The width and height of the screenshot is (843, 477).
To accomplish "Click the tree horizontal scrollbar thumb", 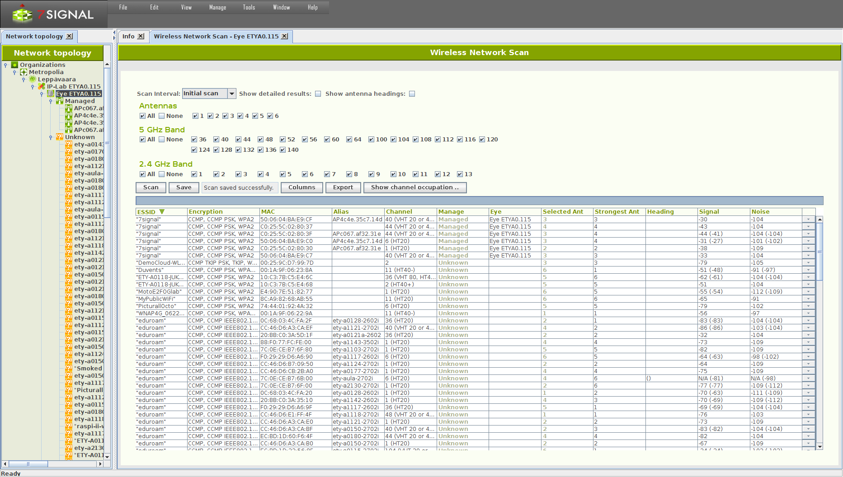I will tap(28, 464).
